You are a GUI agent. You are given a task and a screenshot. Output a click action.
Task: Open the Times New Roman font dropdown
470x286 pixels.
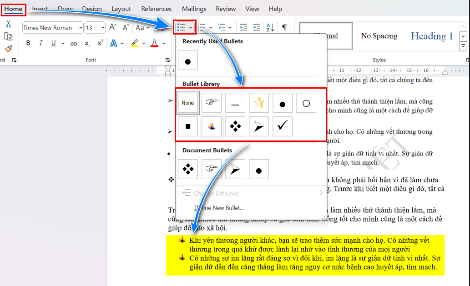pyautogui.click(x=81, y=28)
